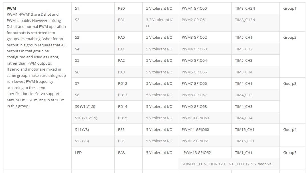Click the Group5 cell
This screenshot has height=173, width=308.
pyautogui.click(x=292, y=158)
